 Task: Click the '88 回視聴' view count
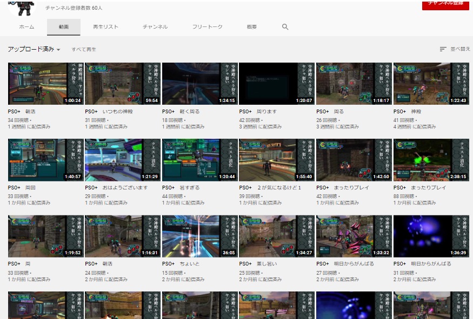click(x=404, y=196)
